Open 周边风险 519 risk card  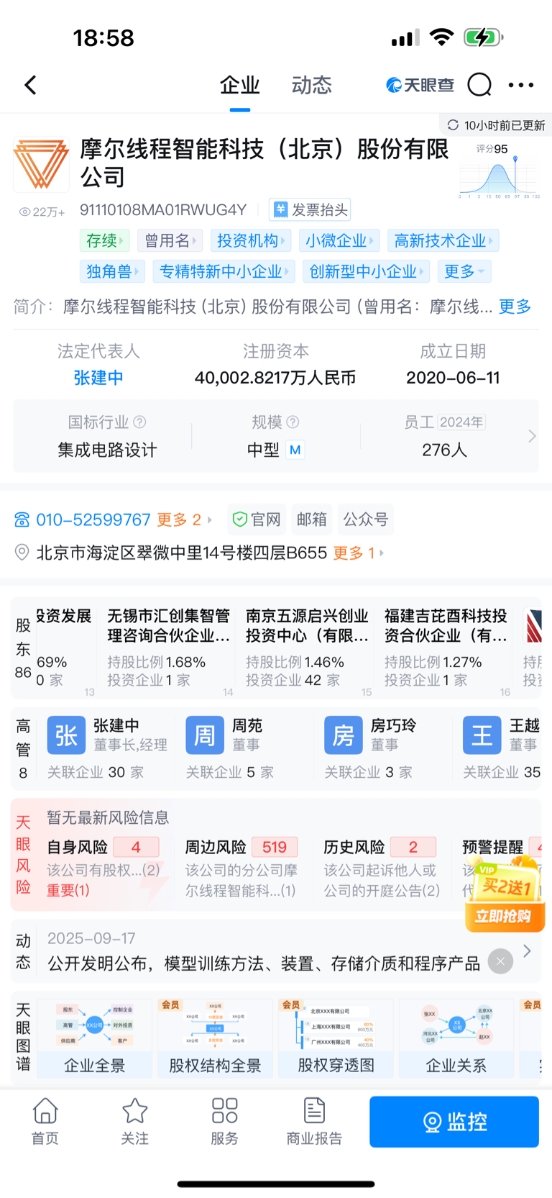point(242,868)
